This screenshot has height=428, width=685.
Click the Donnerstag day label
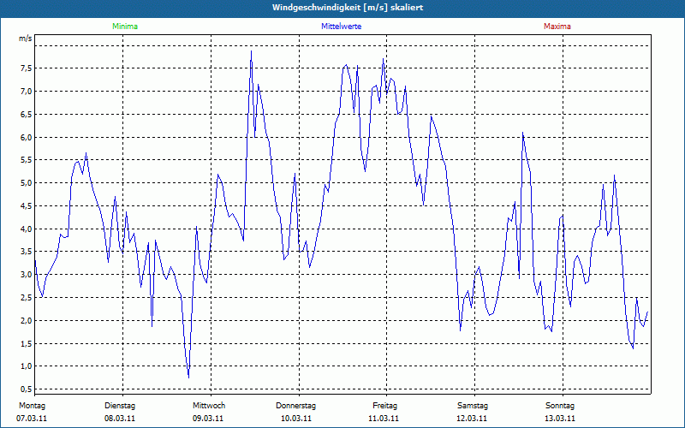coord(295,406)
